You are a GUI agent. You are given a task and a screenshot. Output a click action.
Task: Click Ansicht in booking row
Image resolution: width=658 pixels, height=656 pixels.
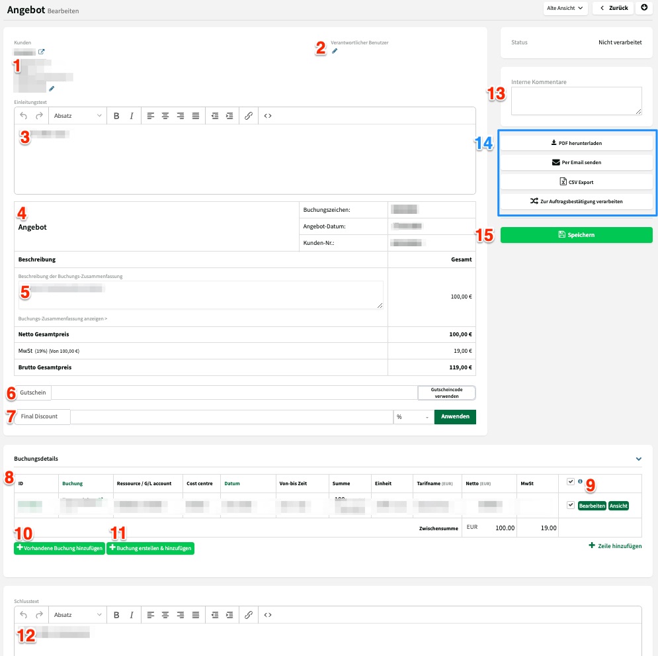click(618, 506)
